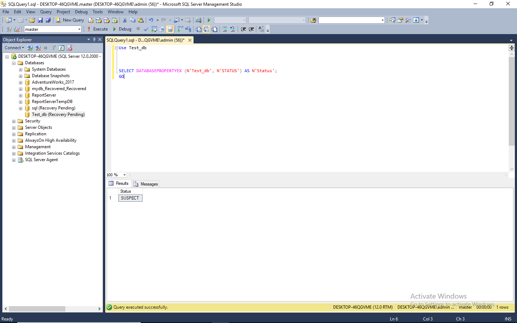Click Disconnect icon in Object Explorer
This screenshot has width=517, height=323.
[38, 48]
